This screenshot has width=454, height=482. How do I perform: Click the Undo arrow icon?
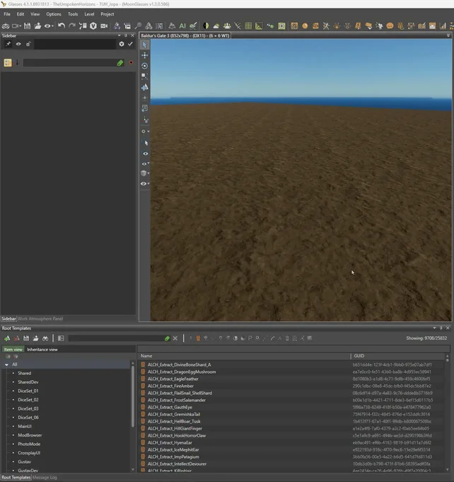[x=62, y=25]
